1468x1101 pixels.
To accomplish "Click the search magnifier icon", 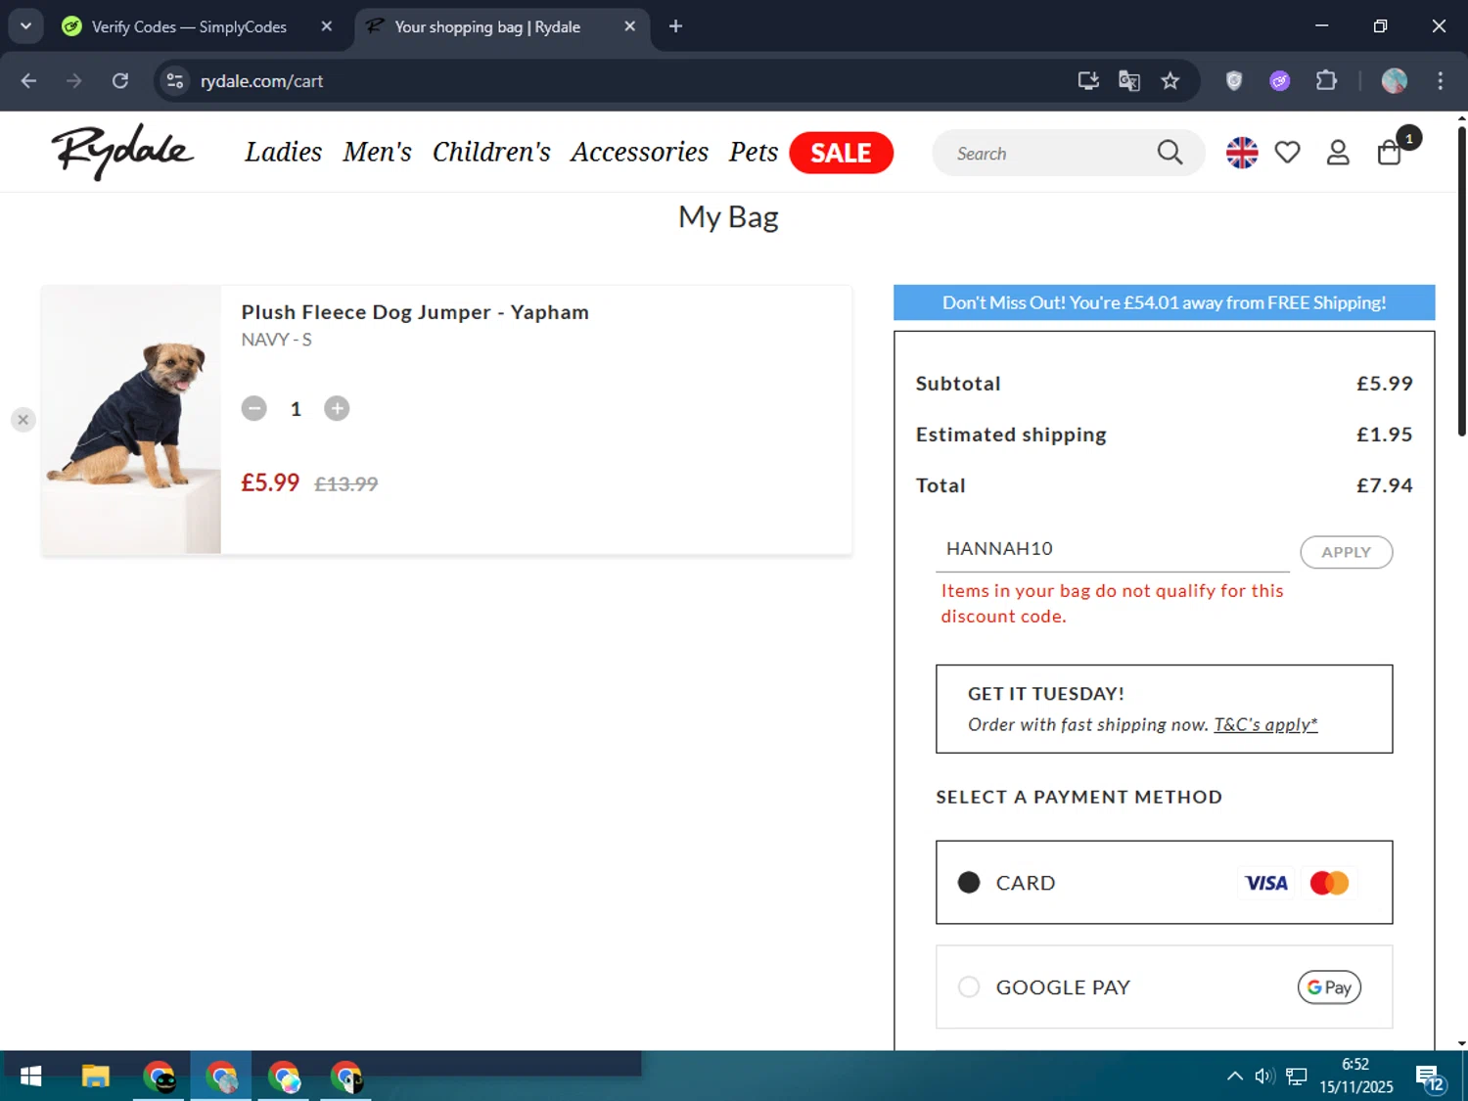I will tap(1170, 153).
